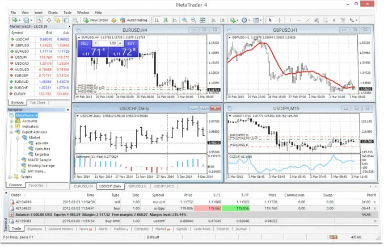This screenshot has width=384, height=247.
Task: Toggle the Terminal panel toolbar icon
Action: click(66, 20)
